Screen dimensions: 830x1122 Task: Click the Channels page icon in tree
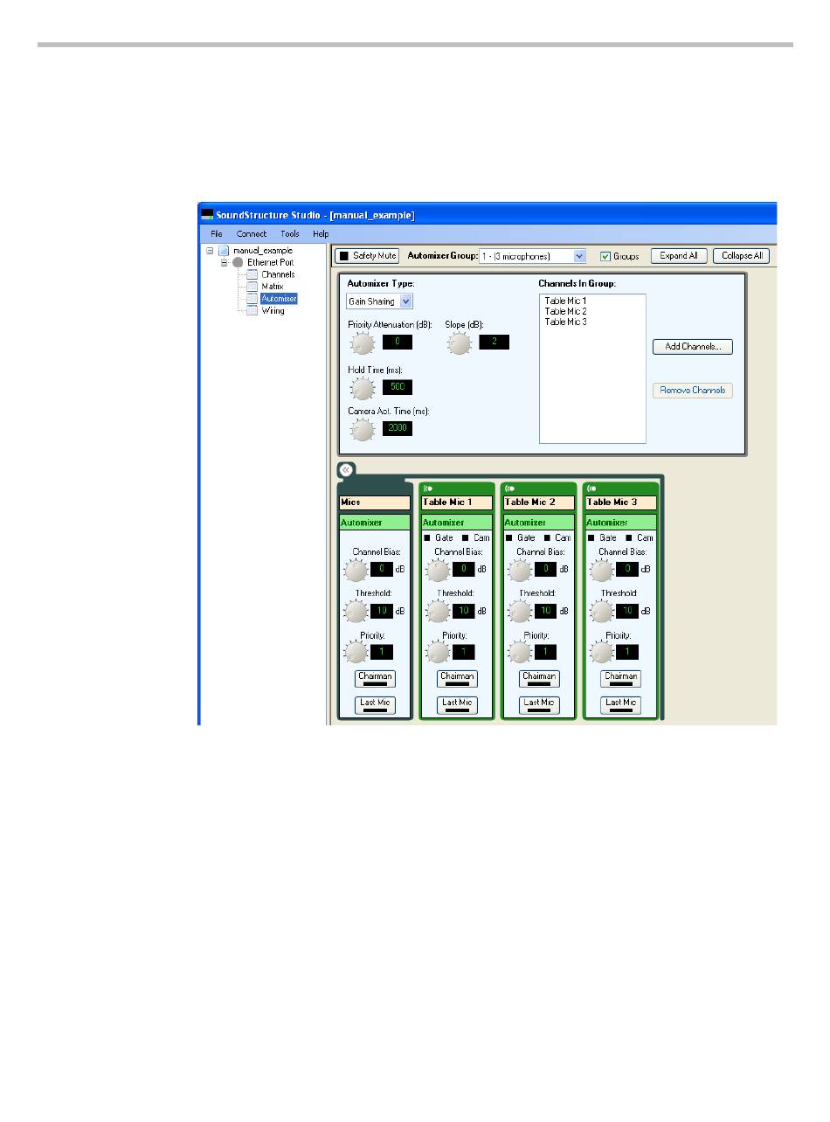pos(252,274)
